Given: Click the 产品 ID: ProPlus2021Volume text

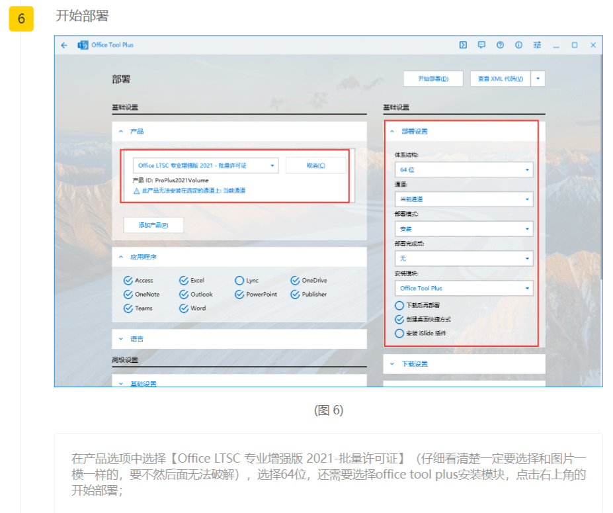Looking at the screenshot, I should click(171, 181).
